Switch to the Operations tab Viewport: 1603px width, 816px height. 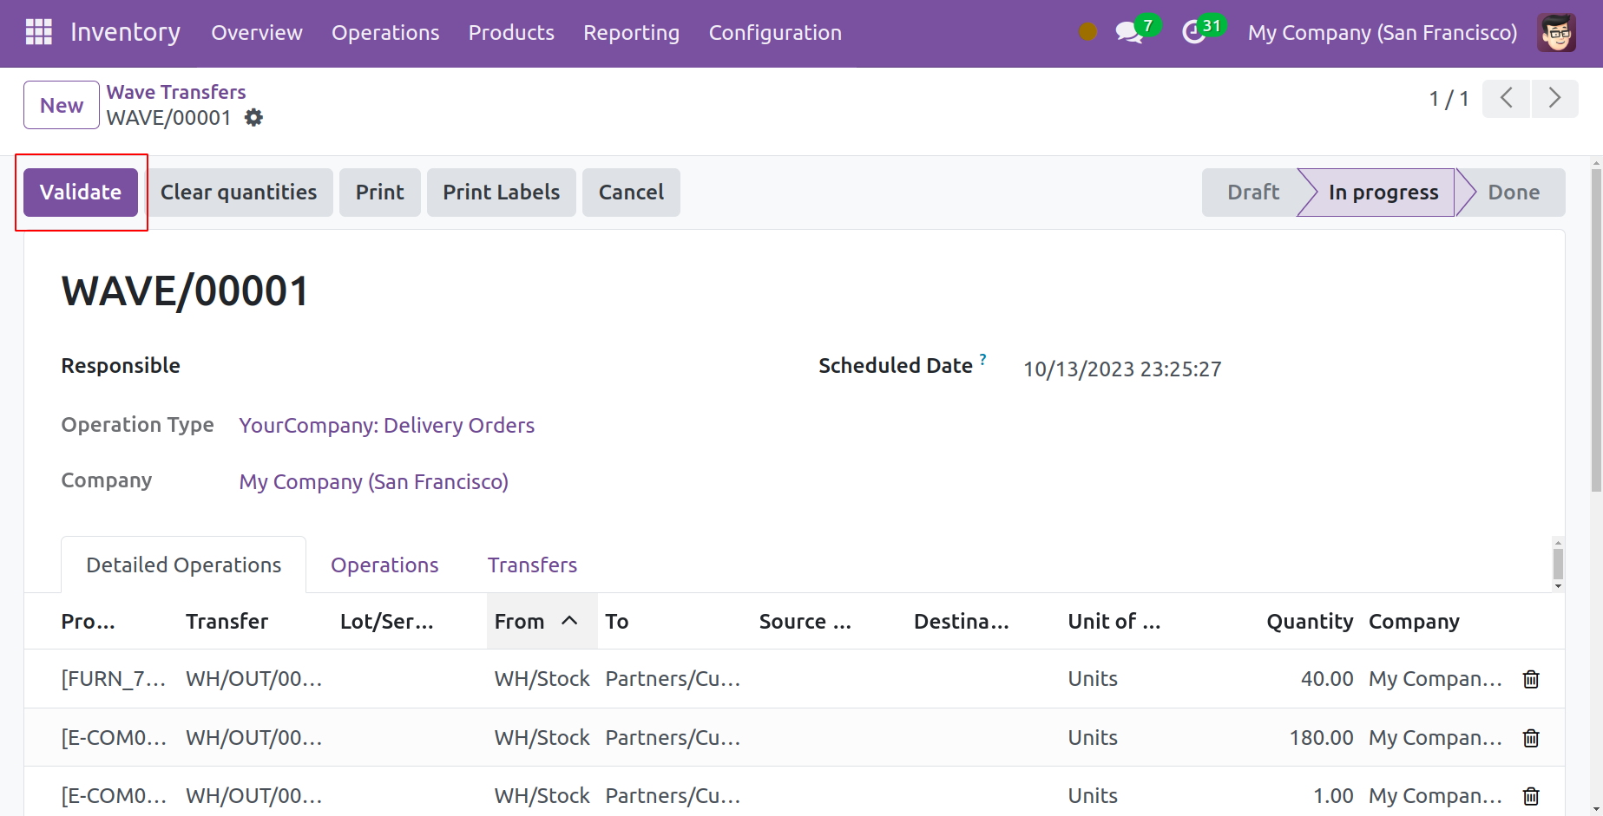(384, 565)
